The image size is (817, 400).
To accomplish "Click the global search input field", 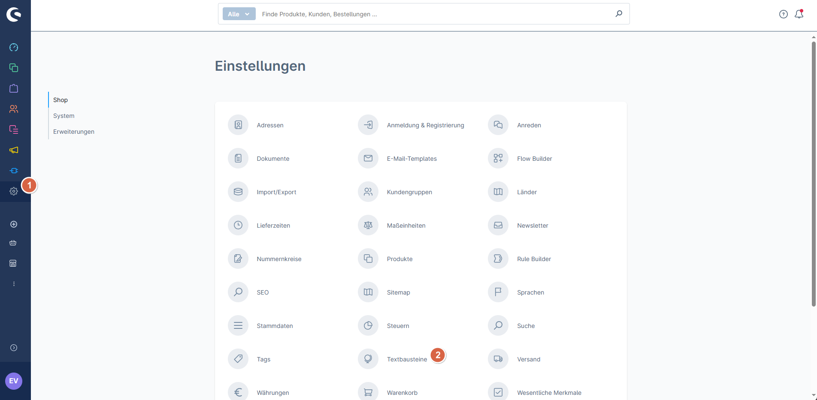I will [433, 14].
